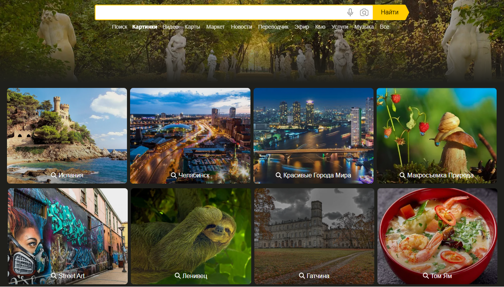Go to the Услуги tab

340,27
